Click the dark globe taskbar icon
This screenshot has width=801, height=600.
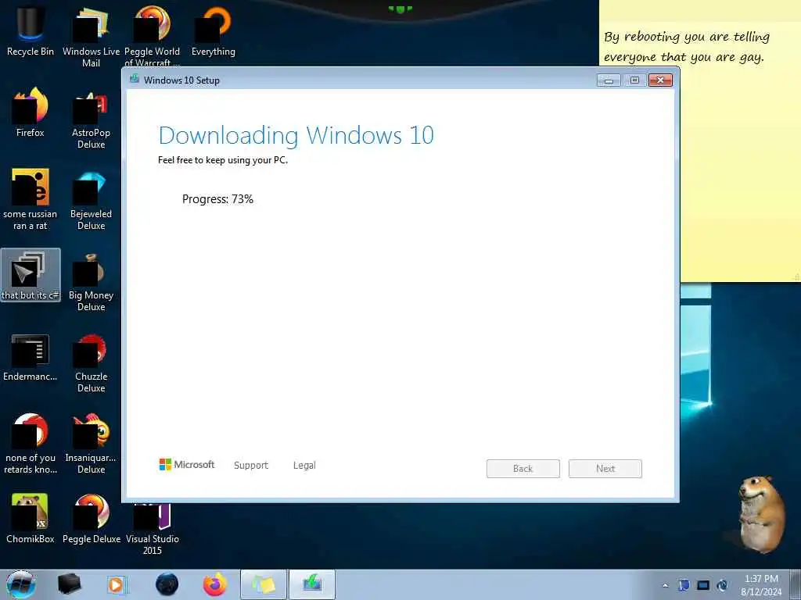coord(167,584)
